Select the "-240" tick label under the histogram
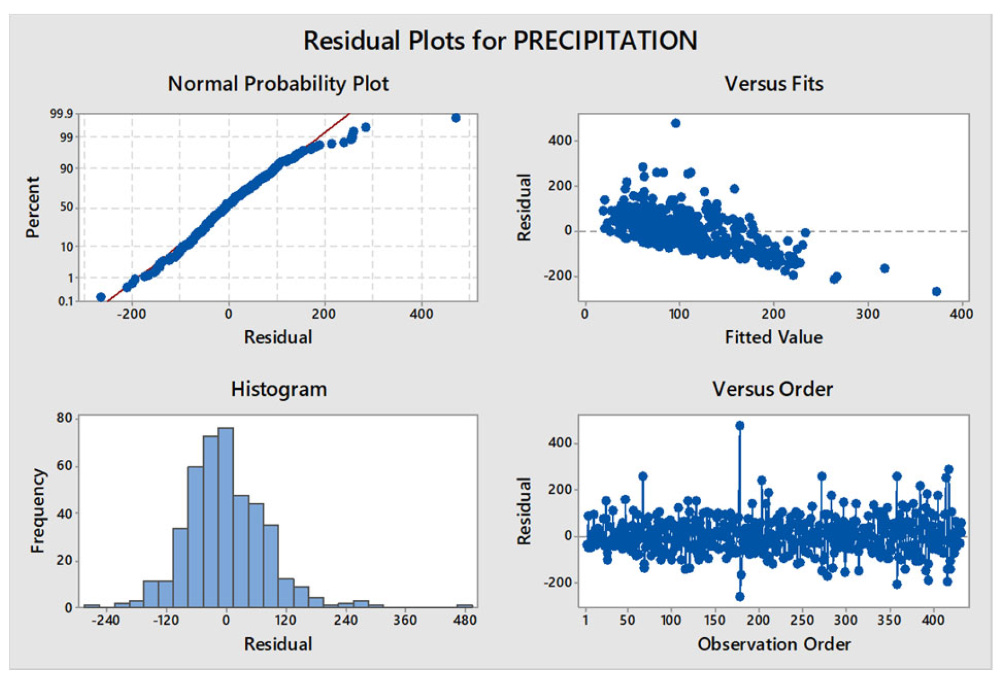The image size is (1001, 686). point(106,620)
